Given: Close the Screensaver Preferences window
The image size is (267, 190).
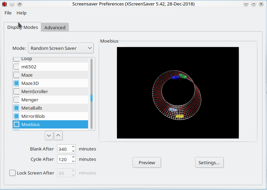Looking at the screenshot, I should tap(261, 4).
